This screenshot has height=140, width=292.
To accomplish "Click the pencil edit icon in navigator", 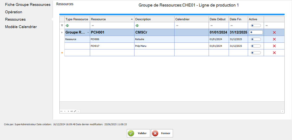I will point(75,111).
